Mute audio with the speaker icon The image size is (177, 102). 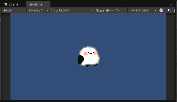(x=168, y=10)
